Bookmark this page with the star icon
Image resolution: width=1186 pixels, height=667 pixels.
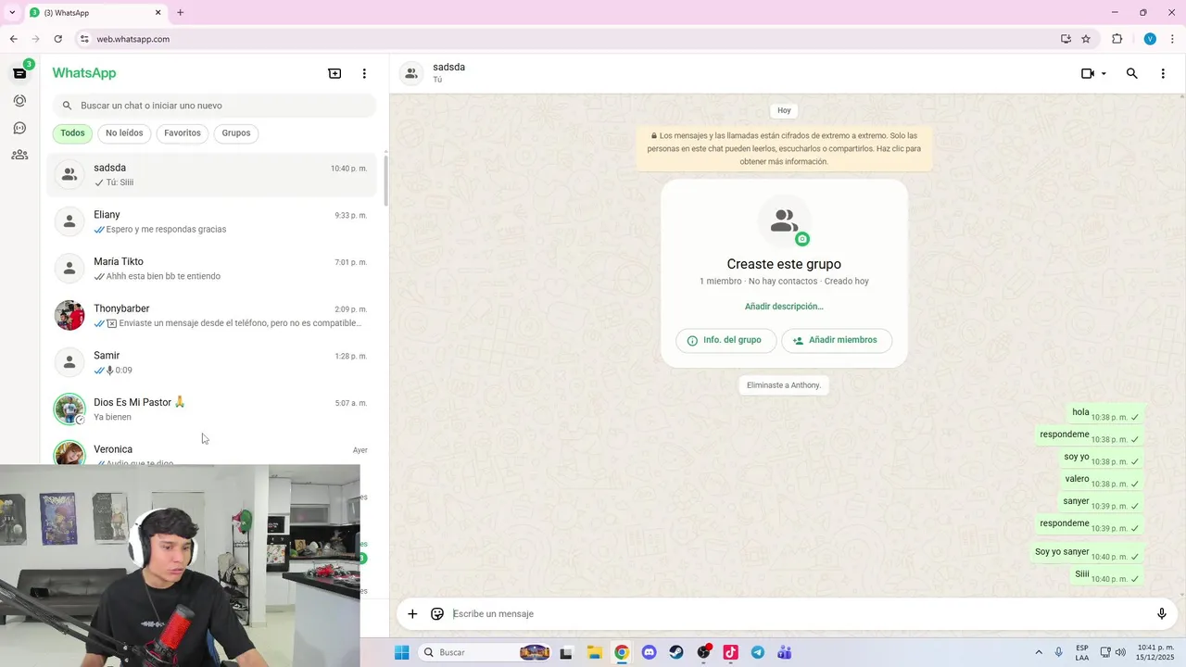[1086, 39]
